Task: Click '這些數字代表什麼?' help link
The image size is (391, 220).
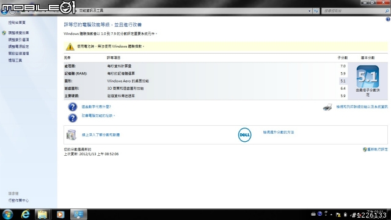Action: 96,107
